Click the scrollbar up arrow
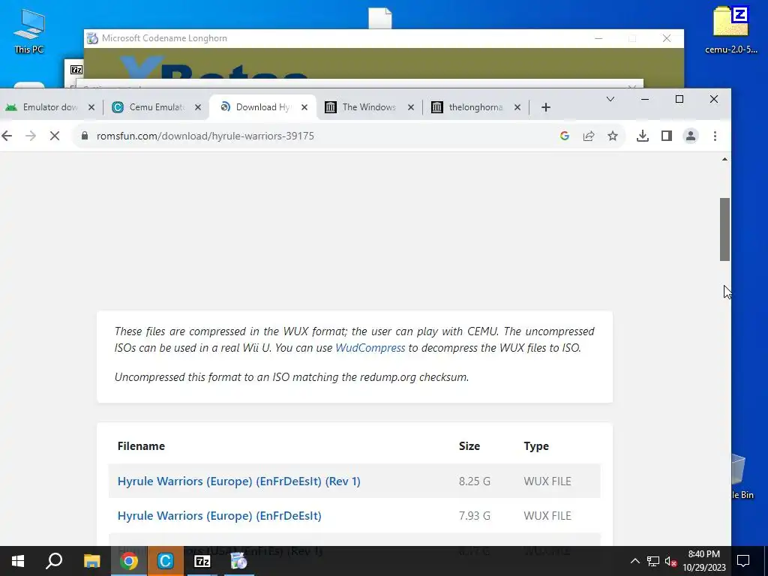 tap(725, 159)
